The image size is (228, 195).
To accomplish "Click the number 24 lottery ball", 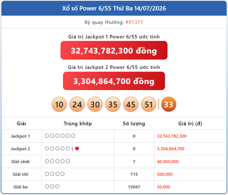I will coord(77,104).
